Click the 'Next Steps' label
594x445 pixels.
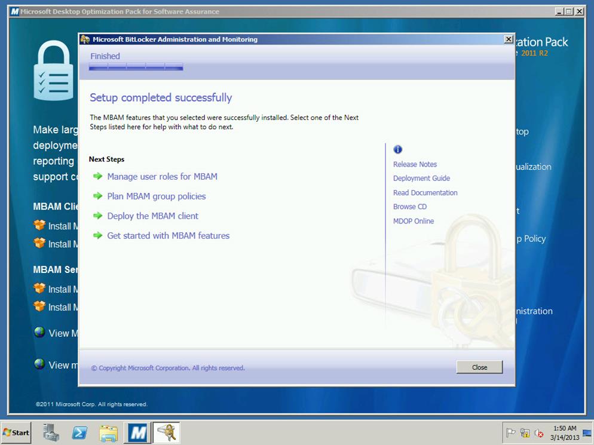point(106,159)
